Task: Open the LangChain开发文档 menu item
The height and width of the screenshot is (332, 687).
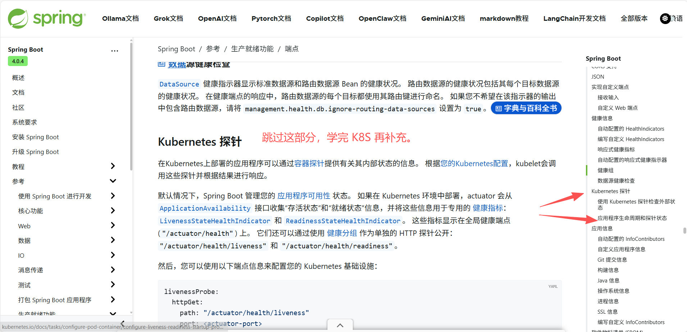Action: tap(574, 18)
